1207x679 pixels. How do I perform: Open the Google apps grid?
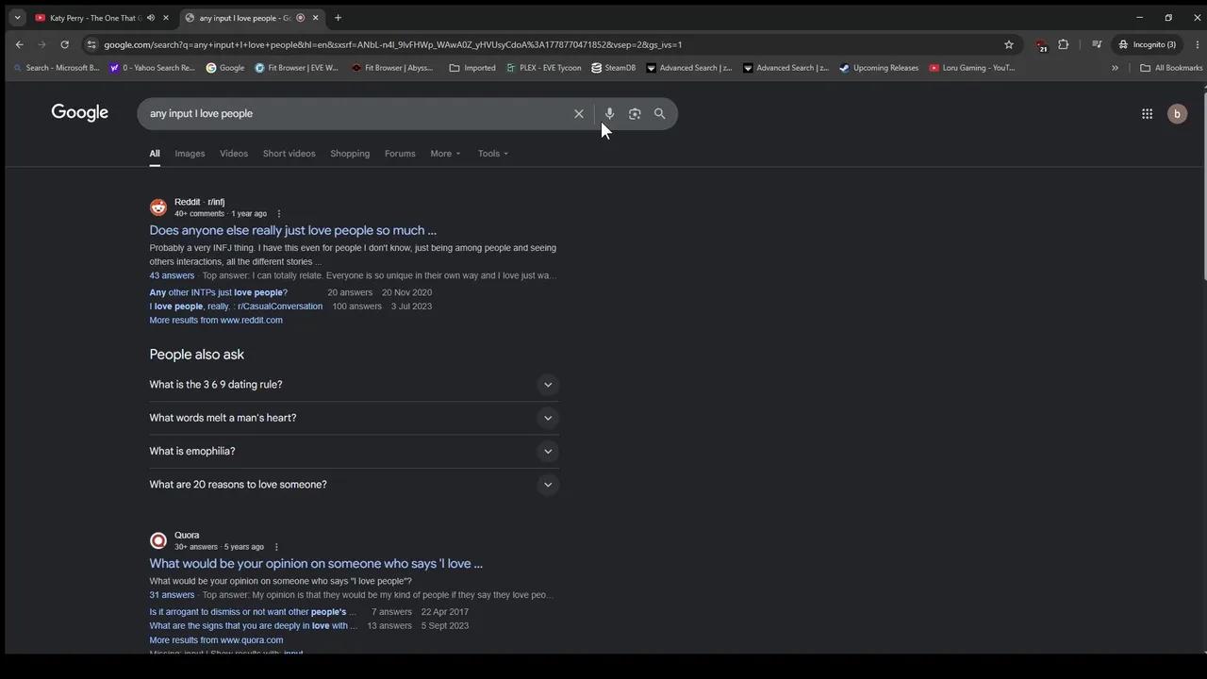1147,114
